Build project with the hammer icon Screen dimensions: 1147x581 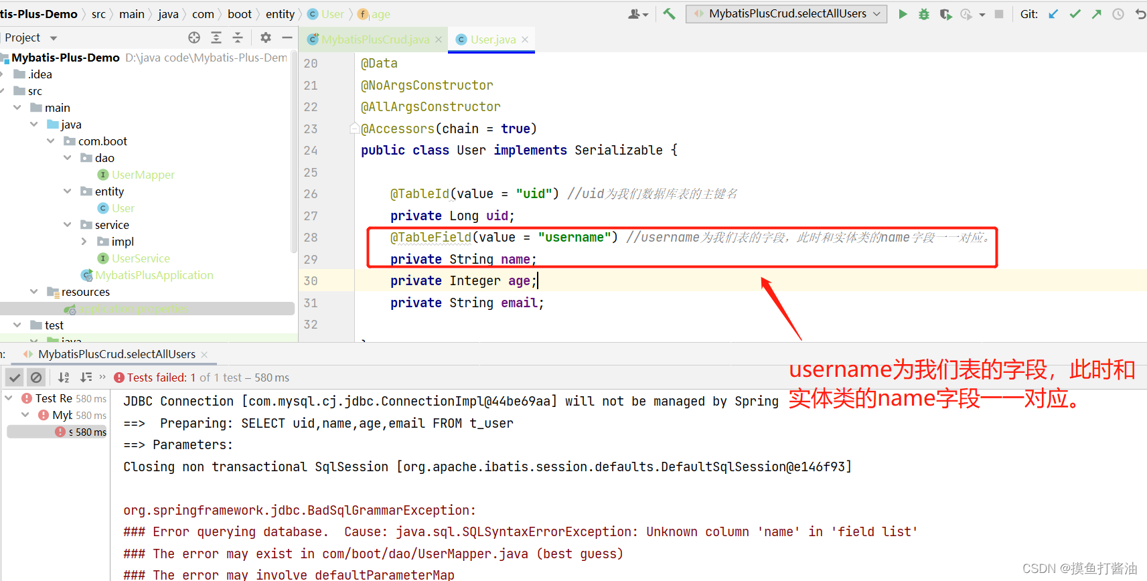point(669,14)
